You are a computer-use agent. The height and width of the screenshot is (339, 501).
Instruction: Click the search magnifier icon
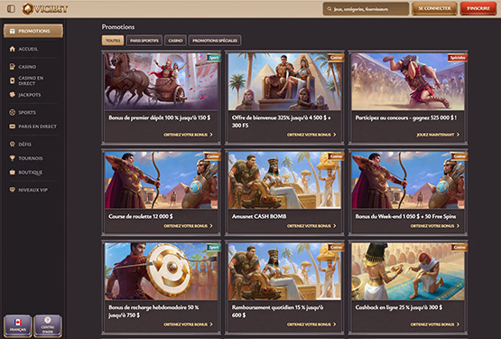pyautogui.click(x=329, y=9)
